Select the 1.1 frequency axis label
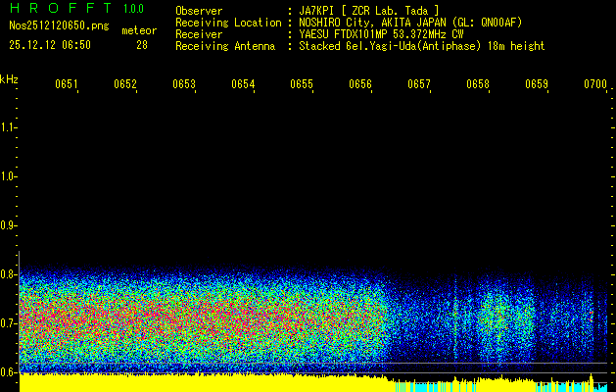 pos(9,127)
